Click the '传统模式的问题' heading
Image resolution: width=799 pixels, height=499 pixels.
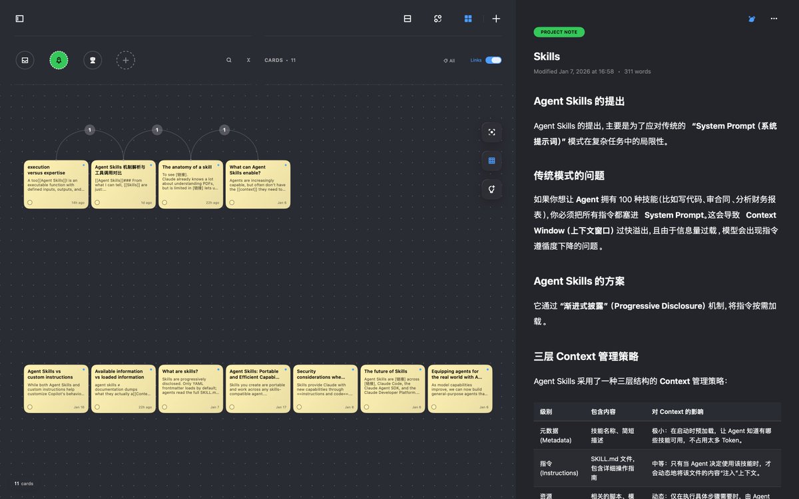(x=569, y=176)
